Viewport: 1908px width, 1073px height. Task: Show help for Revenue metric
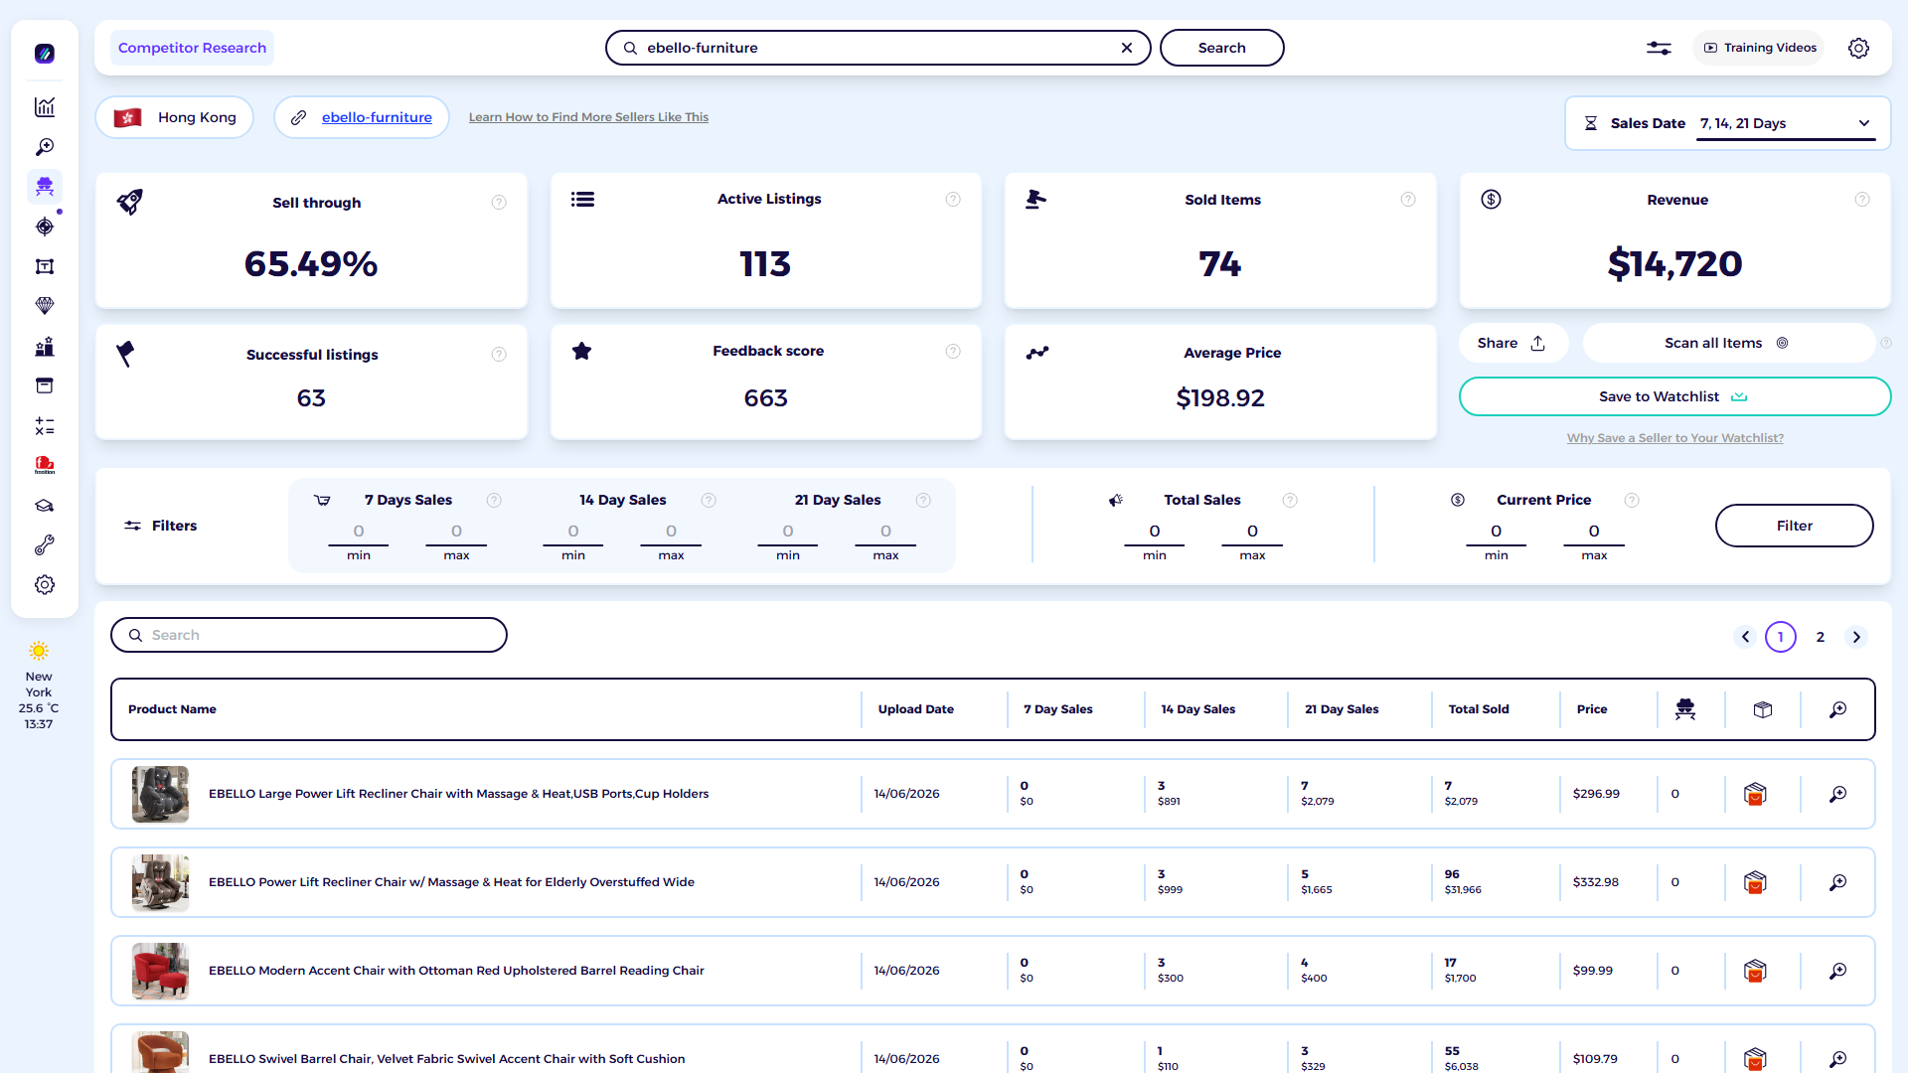tap(1862, 200)
